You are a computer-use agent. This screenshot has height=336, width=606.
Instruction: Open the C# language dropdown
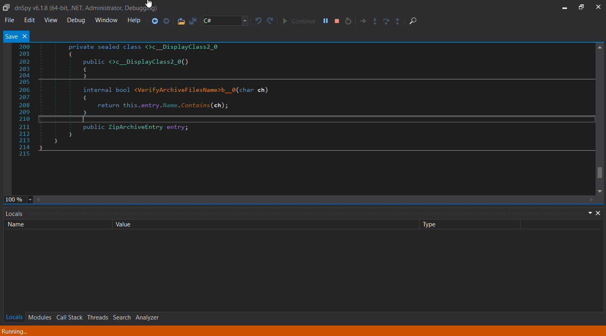point(244,21)
